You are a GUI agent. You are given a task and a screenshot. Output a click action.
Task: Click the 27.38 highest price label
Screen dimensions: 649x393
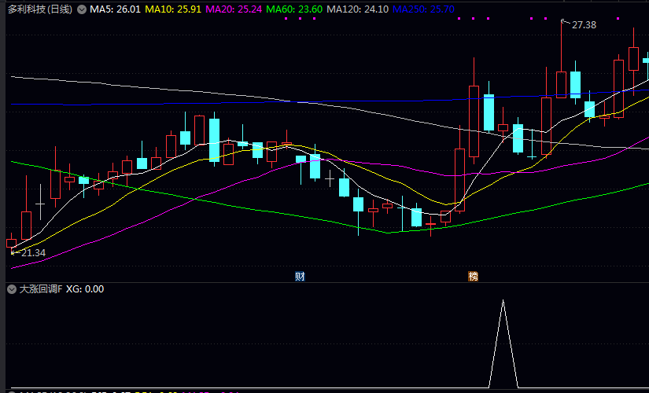click(x=584, y=25)
